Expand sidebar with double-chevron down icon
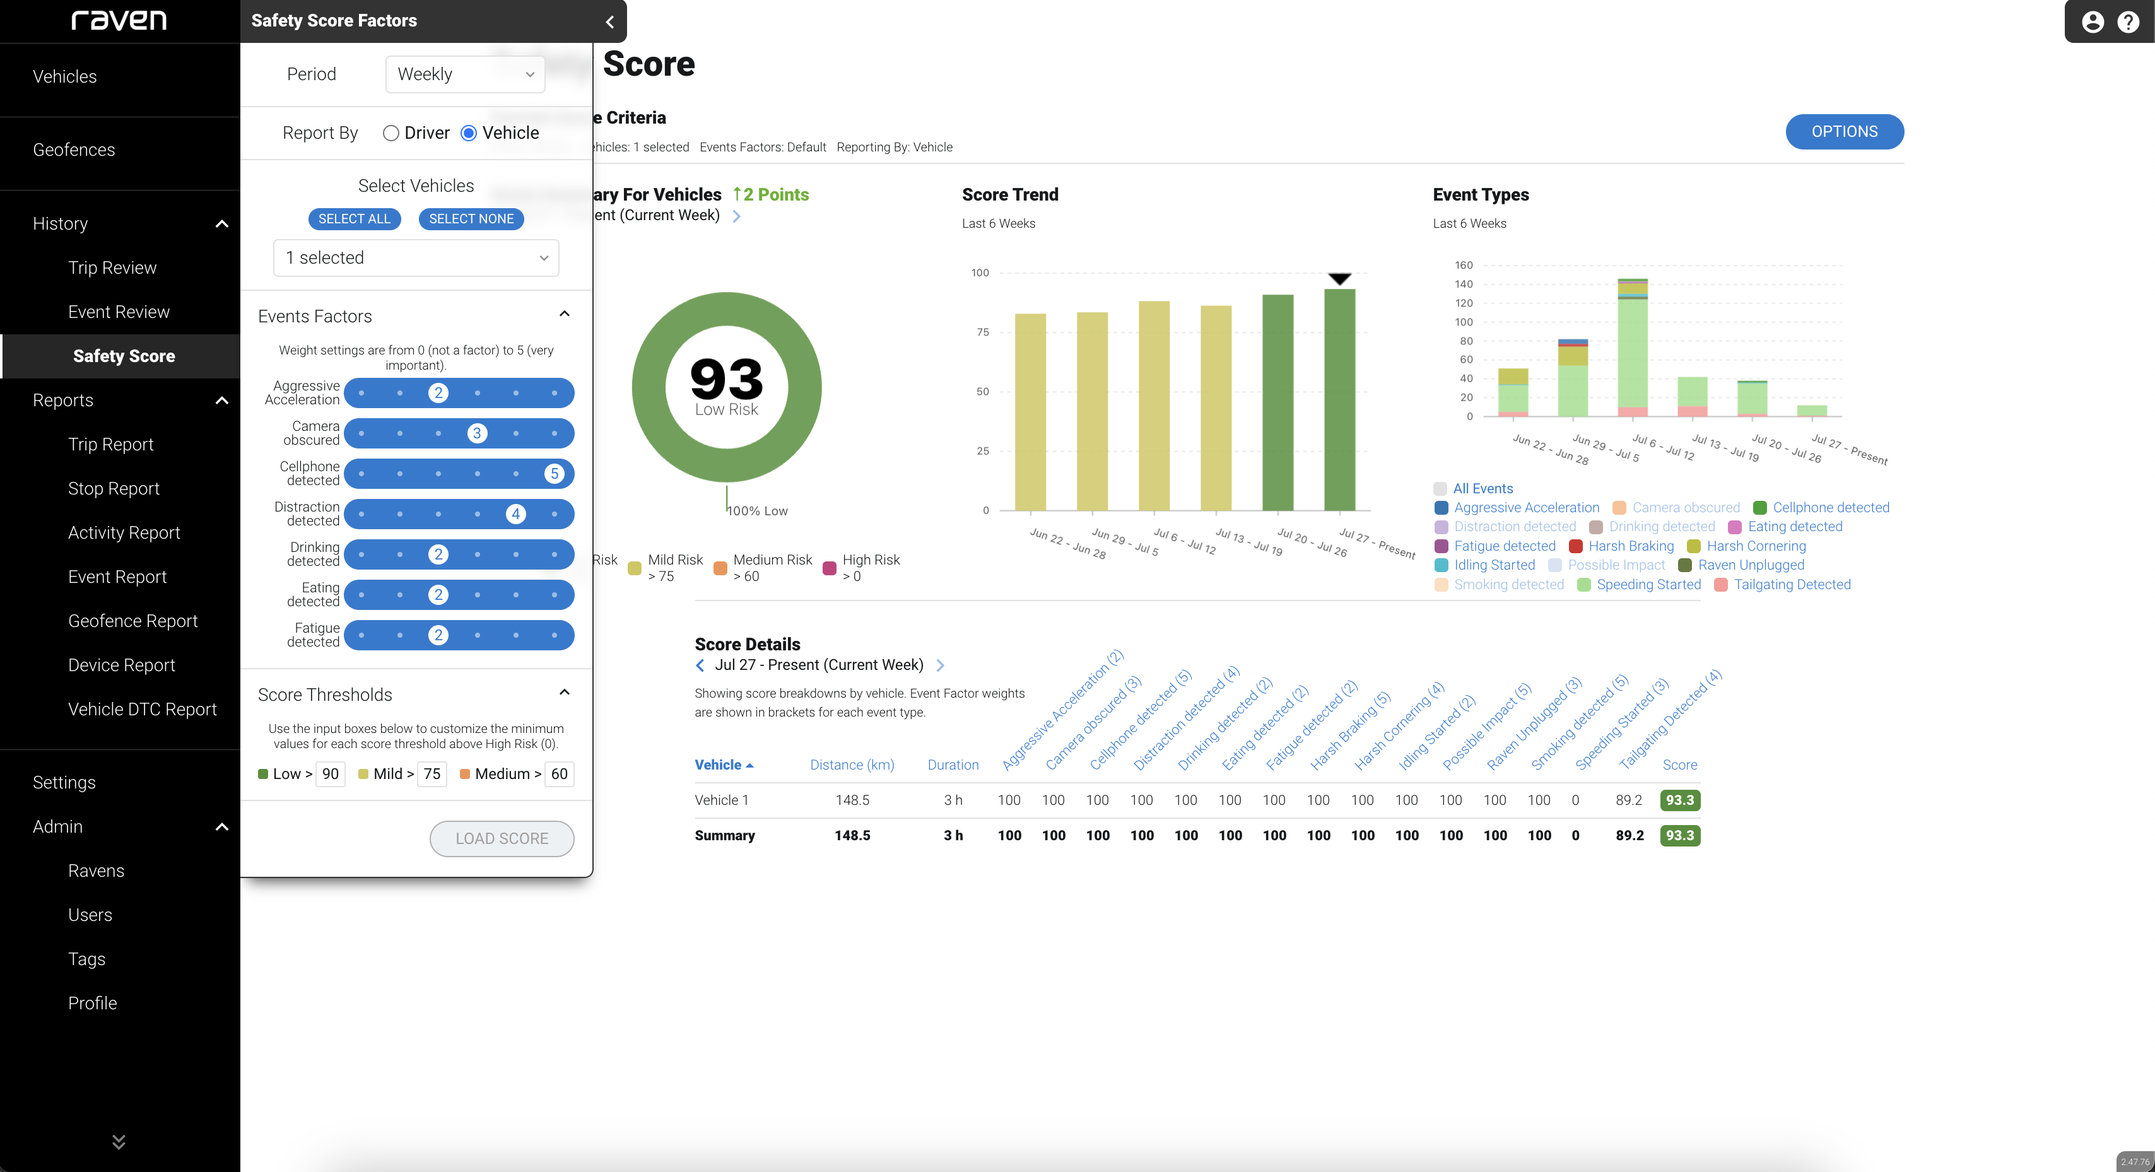Viewport: 2155px width, 1172px height. pos(119,1141)
